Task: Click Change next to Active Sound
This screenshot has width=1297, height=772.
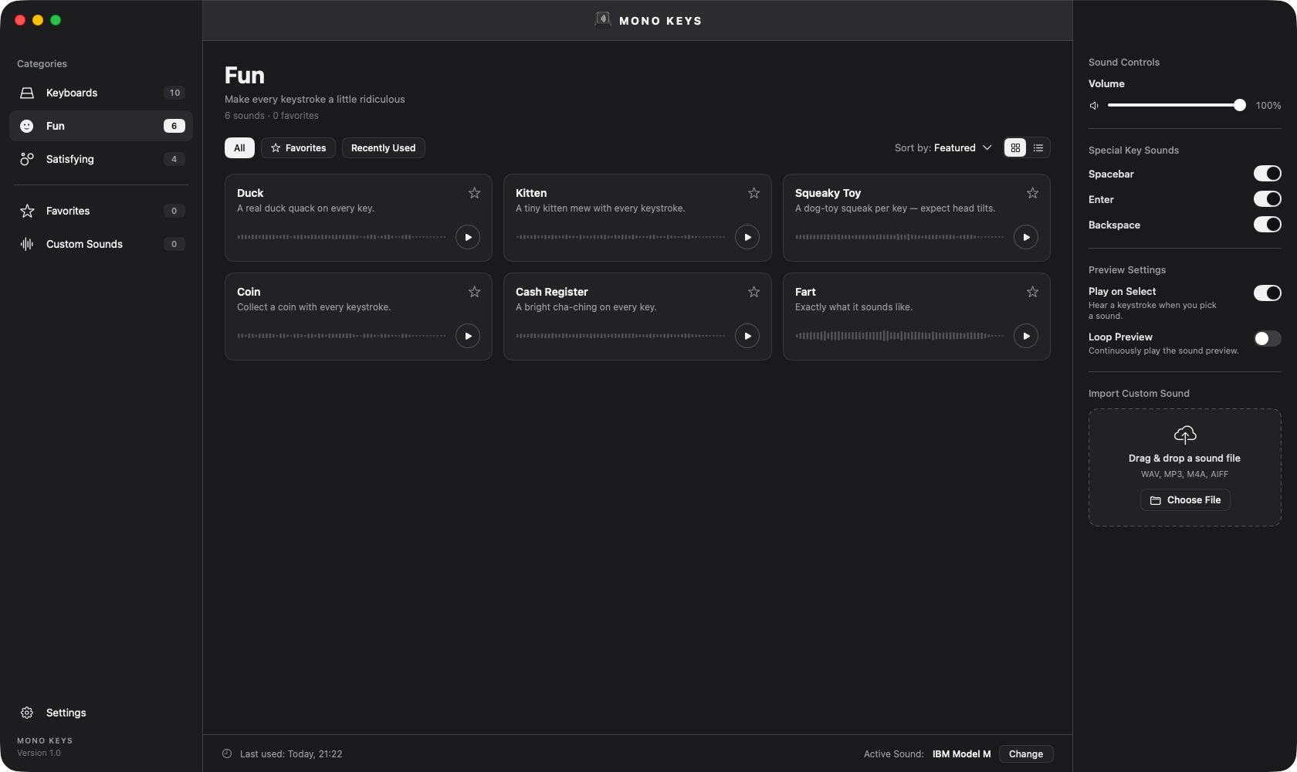Action: (1026, 754)
